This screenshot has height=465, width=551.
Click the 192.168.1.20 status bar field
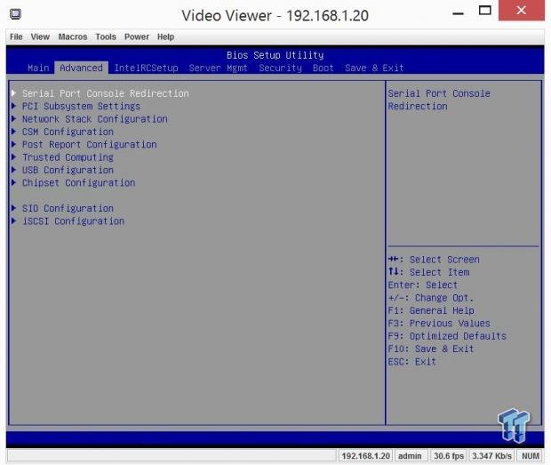pyautogui.click(x=365, y=456)
